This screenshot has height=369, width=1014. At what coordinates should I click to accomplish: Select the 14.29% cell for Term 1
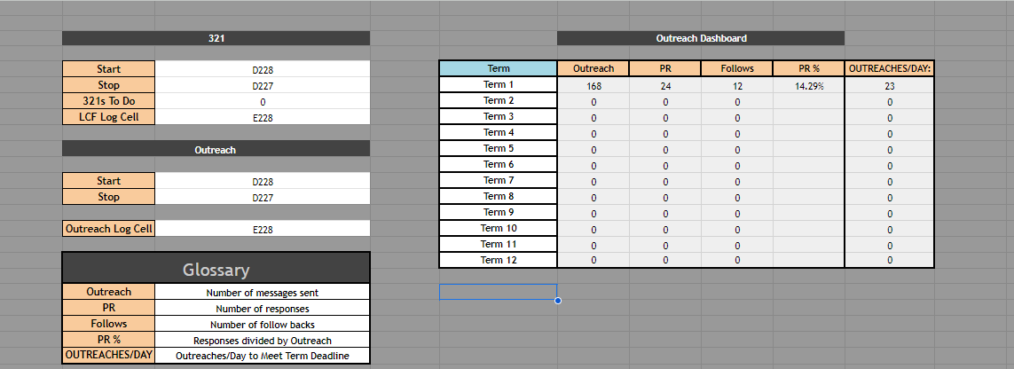pos(808,86)
